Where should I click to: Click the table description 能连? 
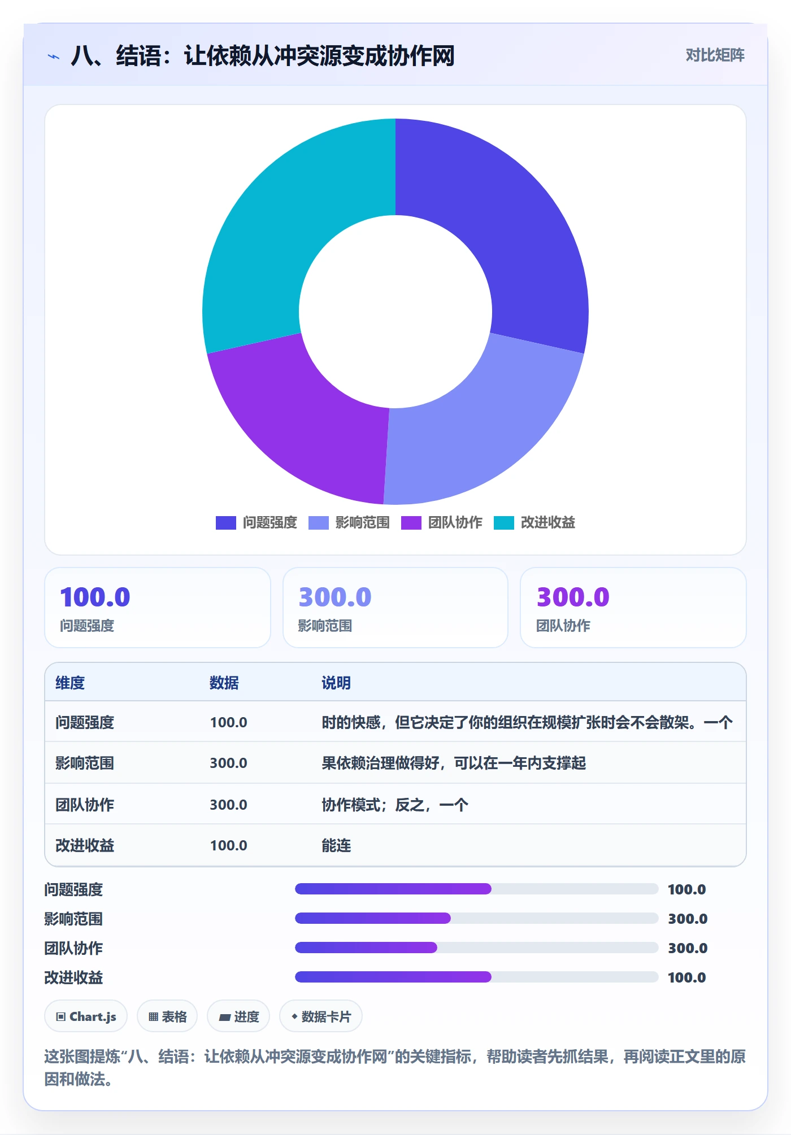click(x=336, y=845)
